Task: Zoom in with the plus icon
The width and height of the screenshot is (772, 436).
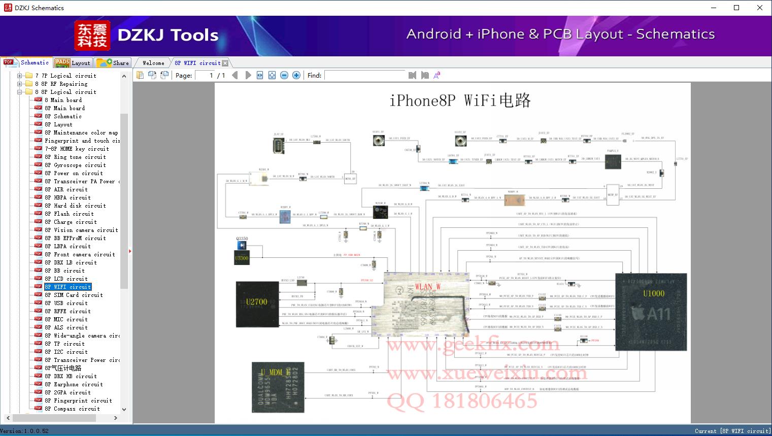Action: pyautogui.click(x=296, y=75)
